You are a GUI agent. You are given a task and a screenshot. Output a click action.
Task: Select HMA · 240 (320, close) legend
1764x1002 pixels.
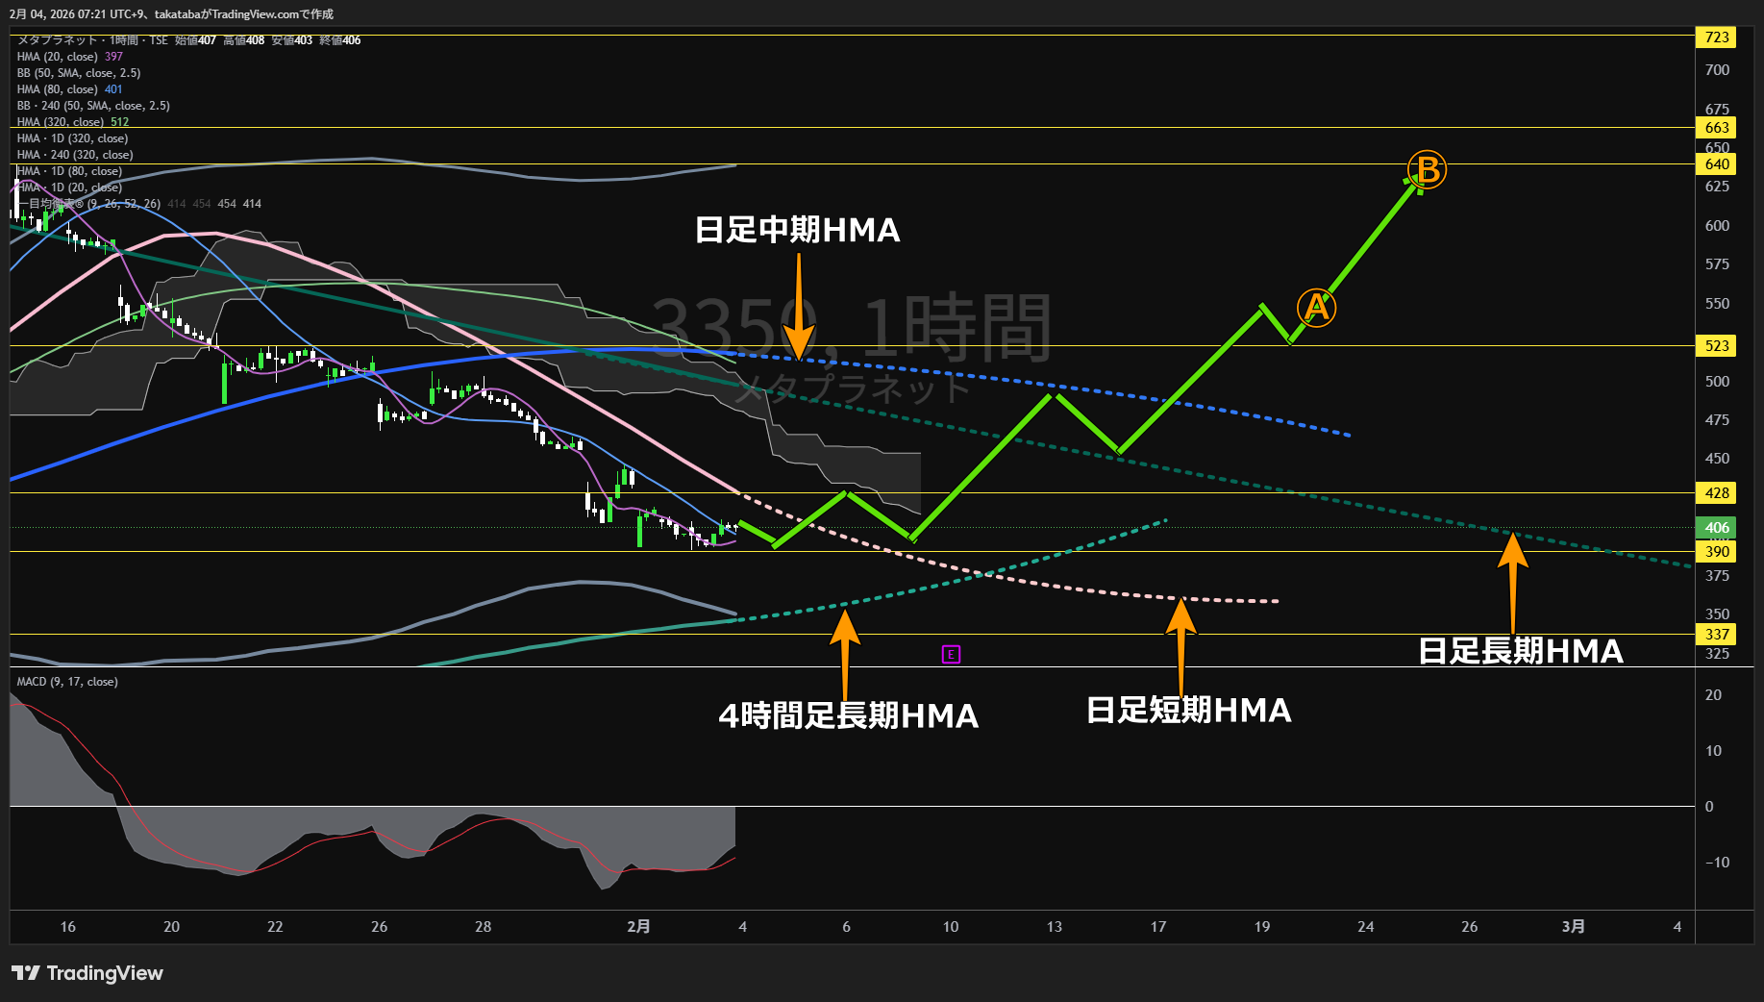click(x=75, y=155)
